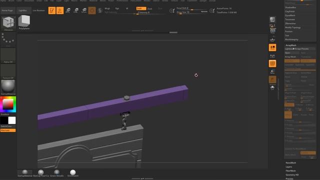
Task: Select the black secondary color swatch
Action: (4, 120)
